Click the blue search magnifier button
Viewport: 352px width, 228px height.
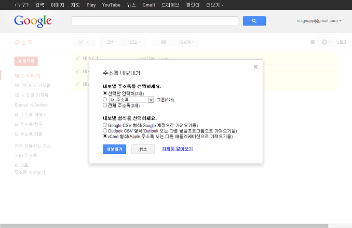254,21
